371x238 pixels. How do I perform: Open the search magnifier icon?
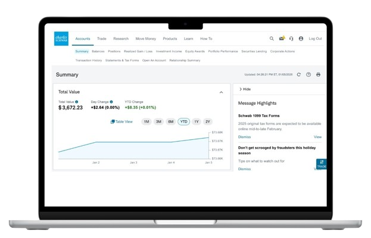272,39
